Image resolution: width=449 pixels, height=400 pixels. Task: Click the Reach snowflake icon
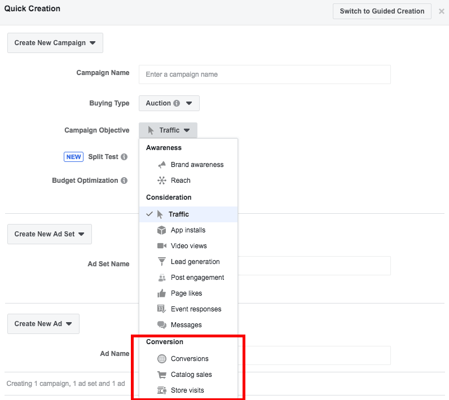point(162,181)
